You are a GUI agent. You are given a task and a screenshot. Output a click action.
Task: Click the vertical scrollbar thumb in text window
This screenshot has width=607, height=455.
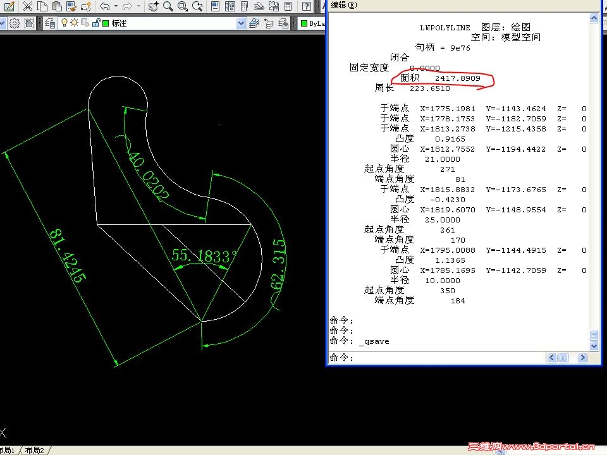point(594,335)
